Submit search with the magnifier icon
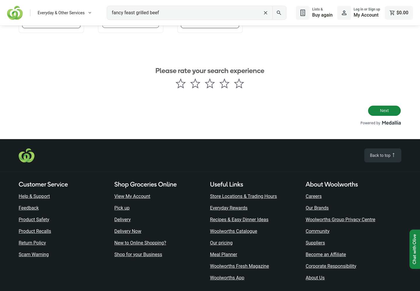This screenshot has height=291, width=420. (279, 13)
